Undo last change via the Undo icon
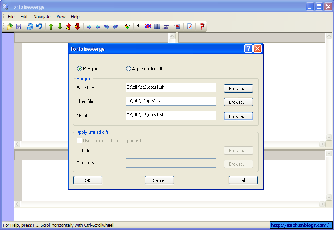This screenshot has width=334, height=230. click(39, 26)
